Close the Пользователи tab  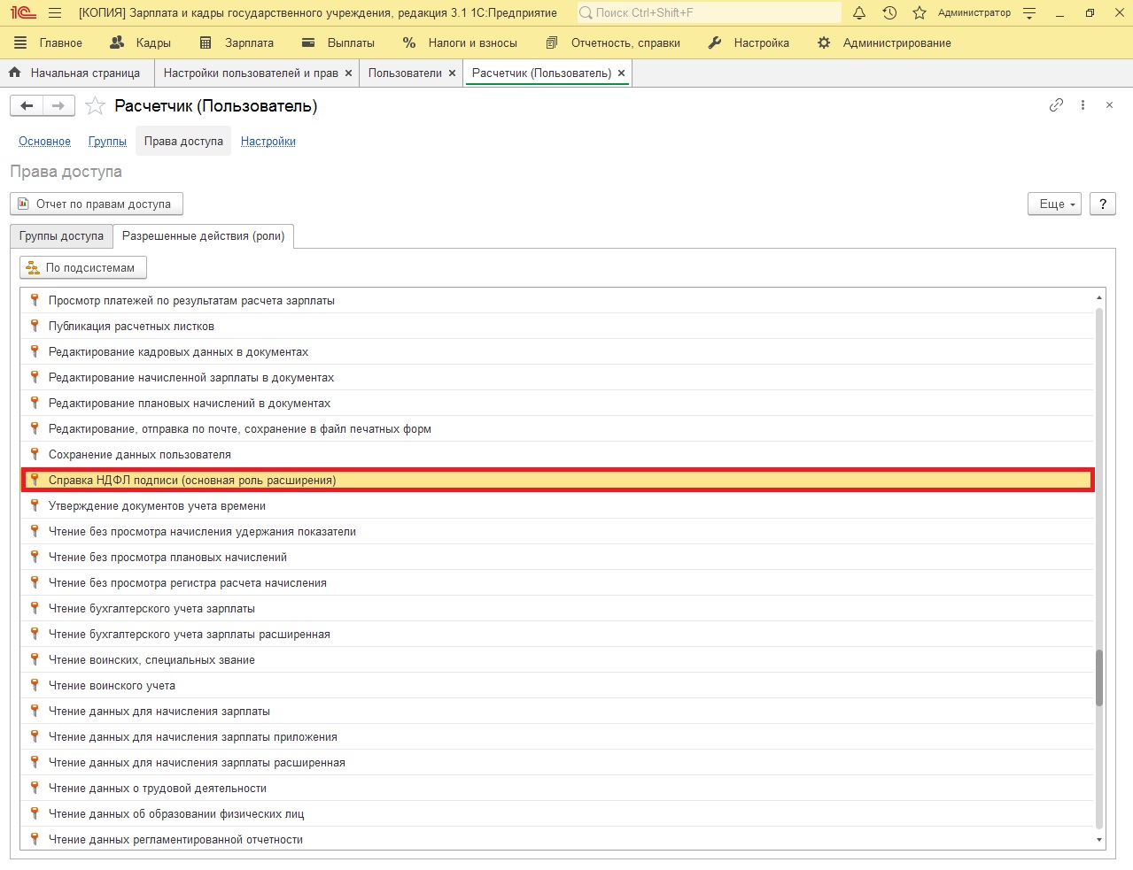coord(452,73)
